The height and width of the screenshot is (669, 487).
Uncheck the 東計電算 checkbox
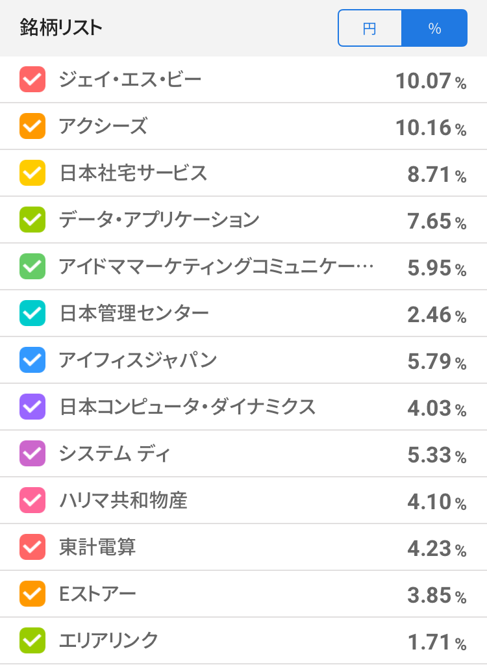tap(32, 547)
